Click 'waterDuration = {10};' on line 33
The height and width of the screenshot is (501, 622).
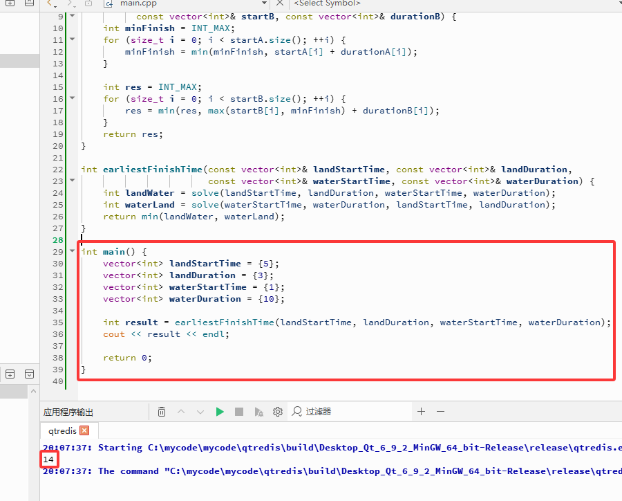click(x=227, y=299)
